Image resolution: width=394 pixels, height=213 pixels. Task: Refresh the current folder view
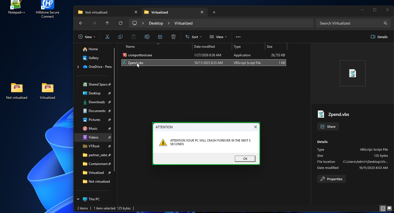(121, 23)
